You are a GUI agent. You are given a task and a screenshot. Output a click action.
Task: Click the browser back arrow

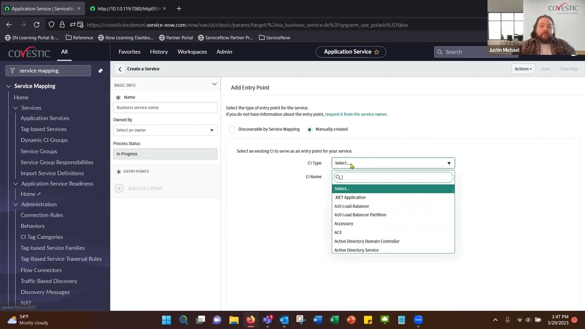[x=9, y=25]
